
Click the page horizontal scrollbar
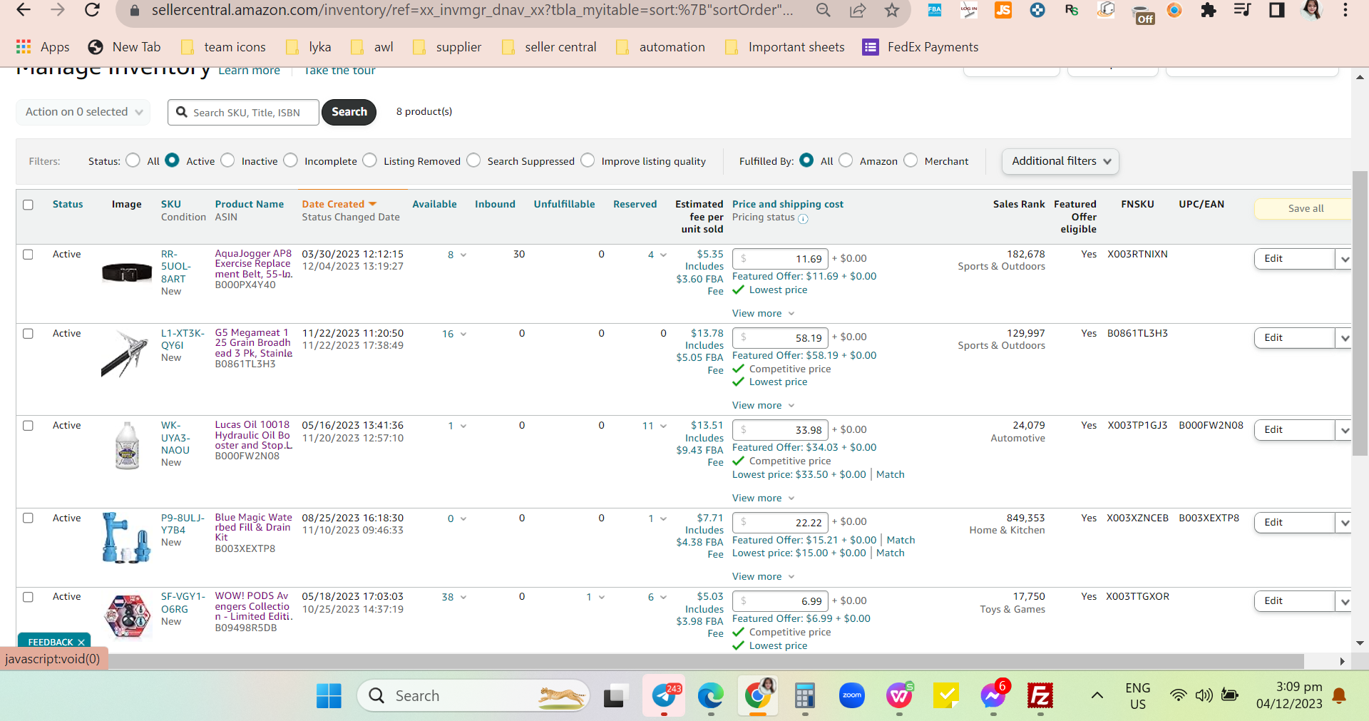pos(705,662)
